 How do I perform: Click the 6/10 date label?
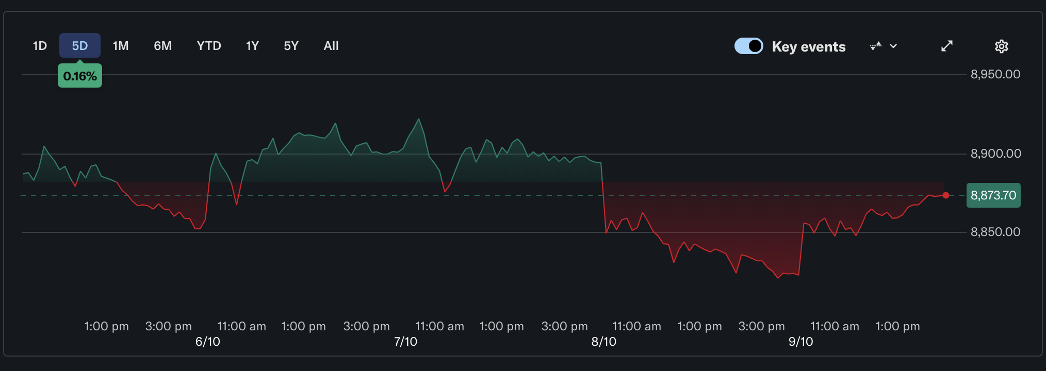(208, 342)
